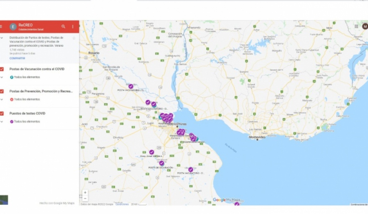Open search in the ReCREO header
Image resolution: width=368 pixels, height=214 pixels.
[x=64, y=26]
